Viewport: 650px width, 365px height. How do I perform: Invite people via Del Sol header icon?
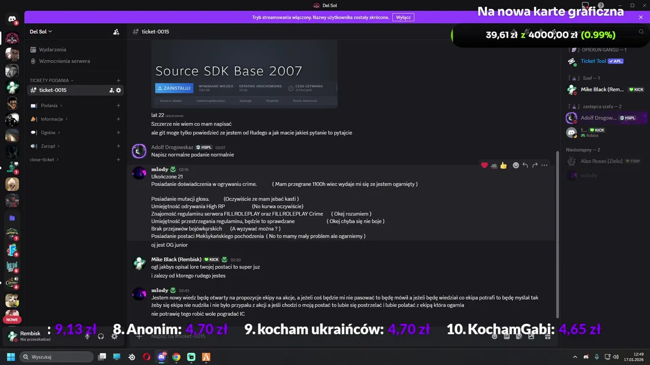(116, 31)
